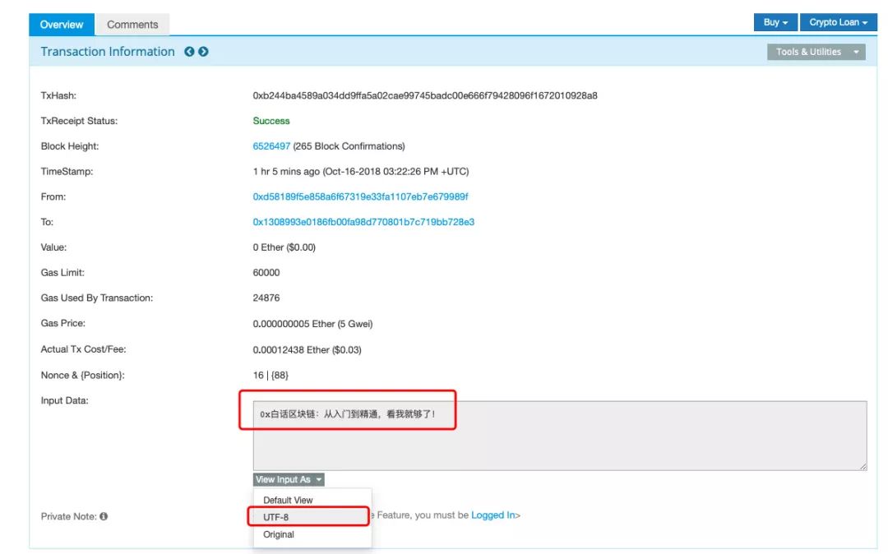Go to the previous transaction arrow icon
Screen dimensions: 888x554
pos(189,52)
